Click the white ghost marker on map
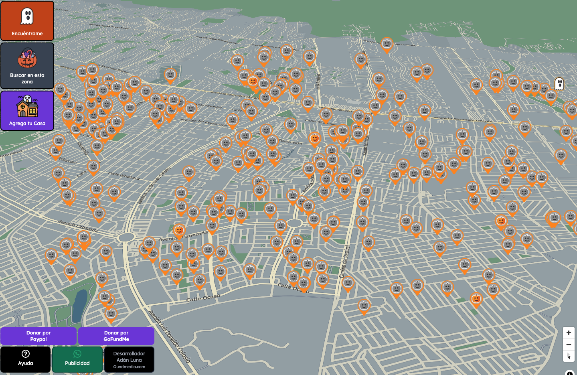 [x=559, y=84]
